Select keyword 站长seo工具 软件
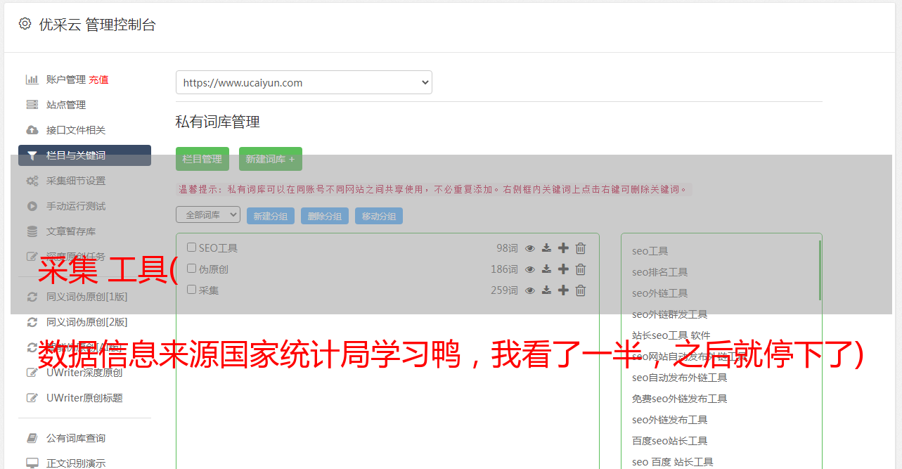This screenshot has height=469, width=902. coord(671,335)
